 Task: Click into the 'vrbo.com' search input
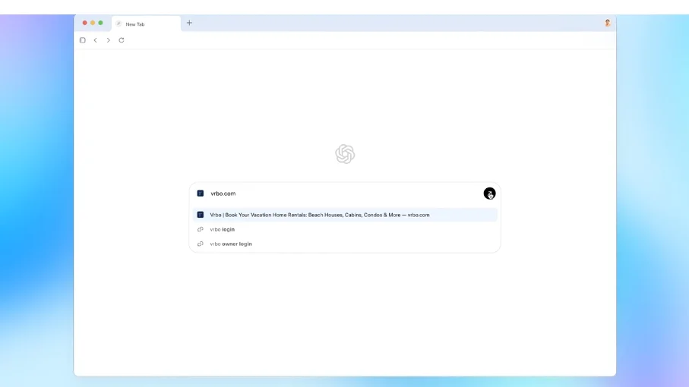click(x=342, y=193)
